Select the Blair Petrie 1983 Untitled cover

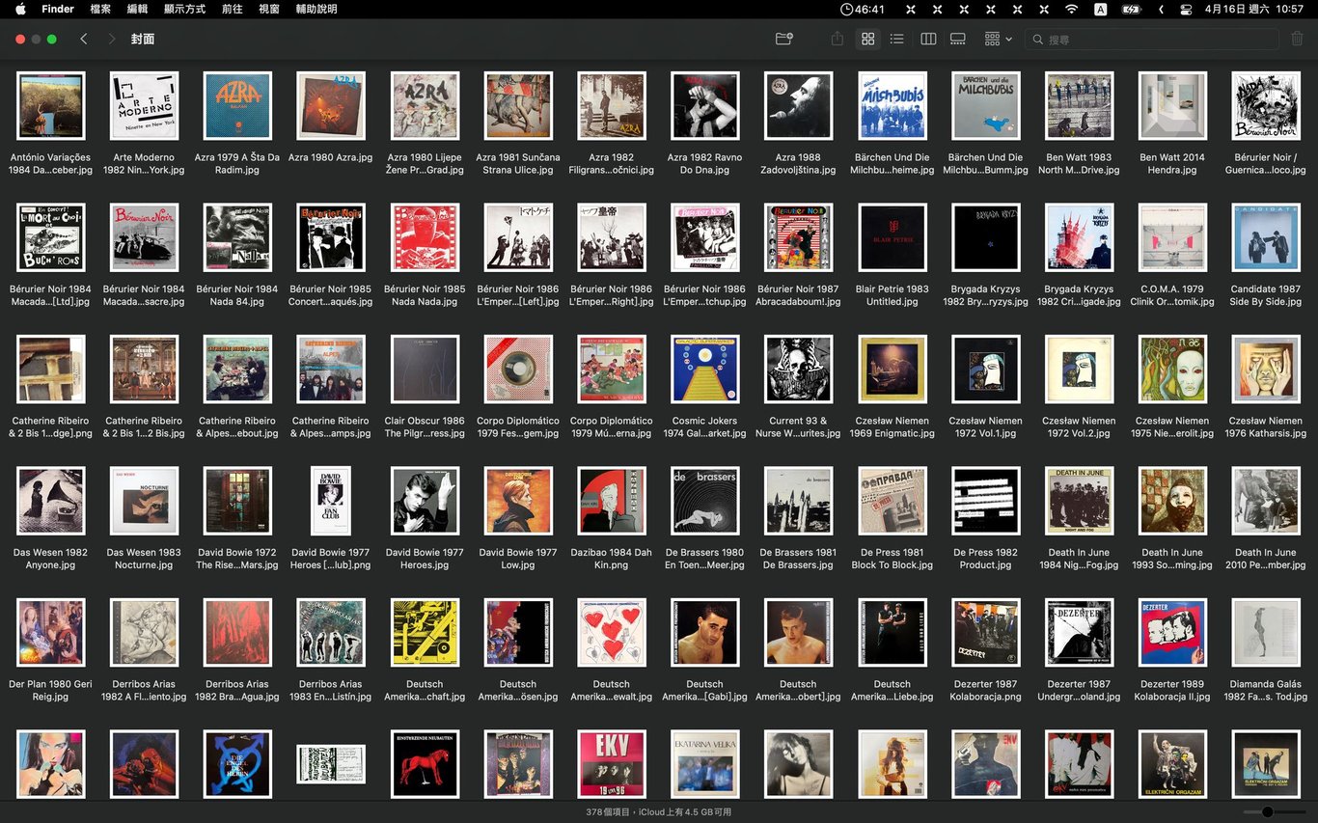(892, 237)
